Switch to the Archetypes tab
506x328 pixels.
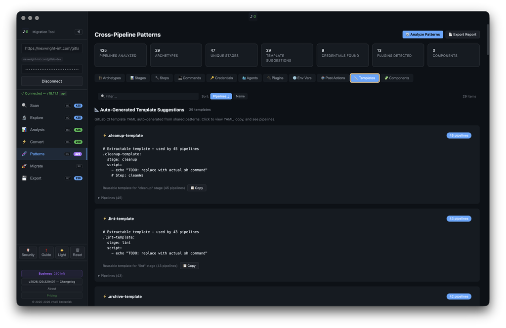[110, 78]
